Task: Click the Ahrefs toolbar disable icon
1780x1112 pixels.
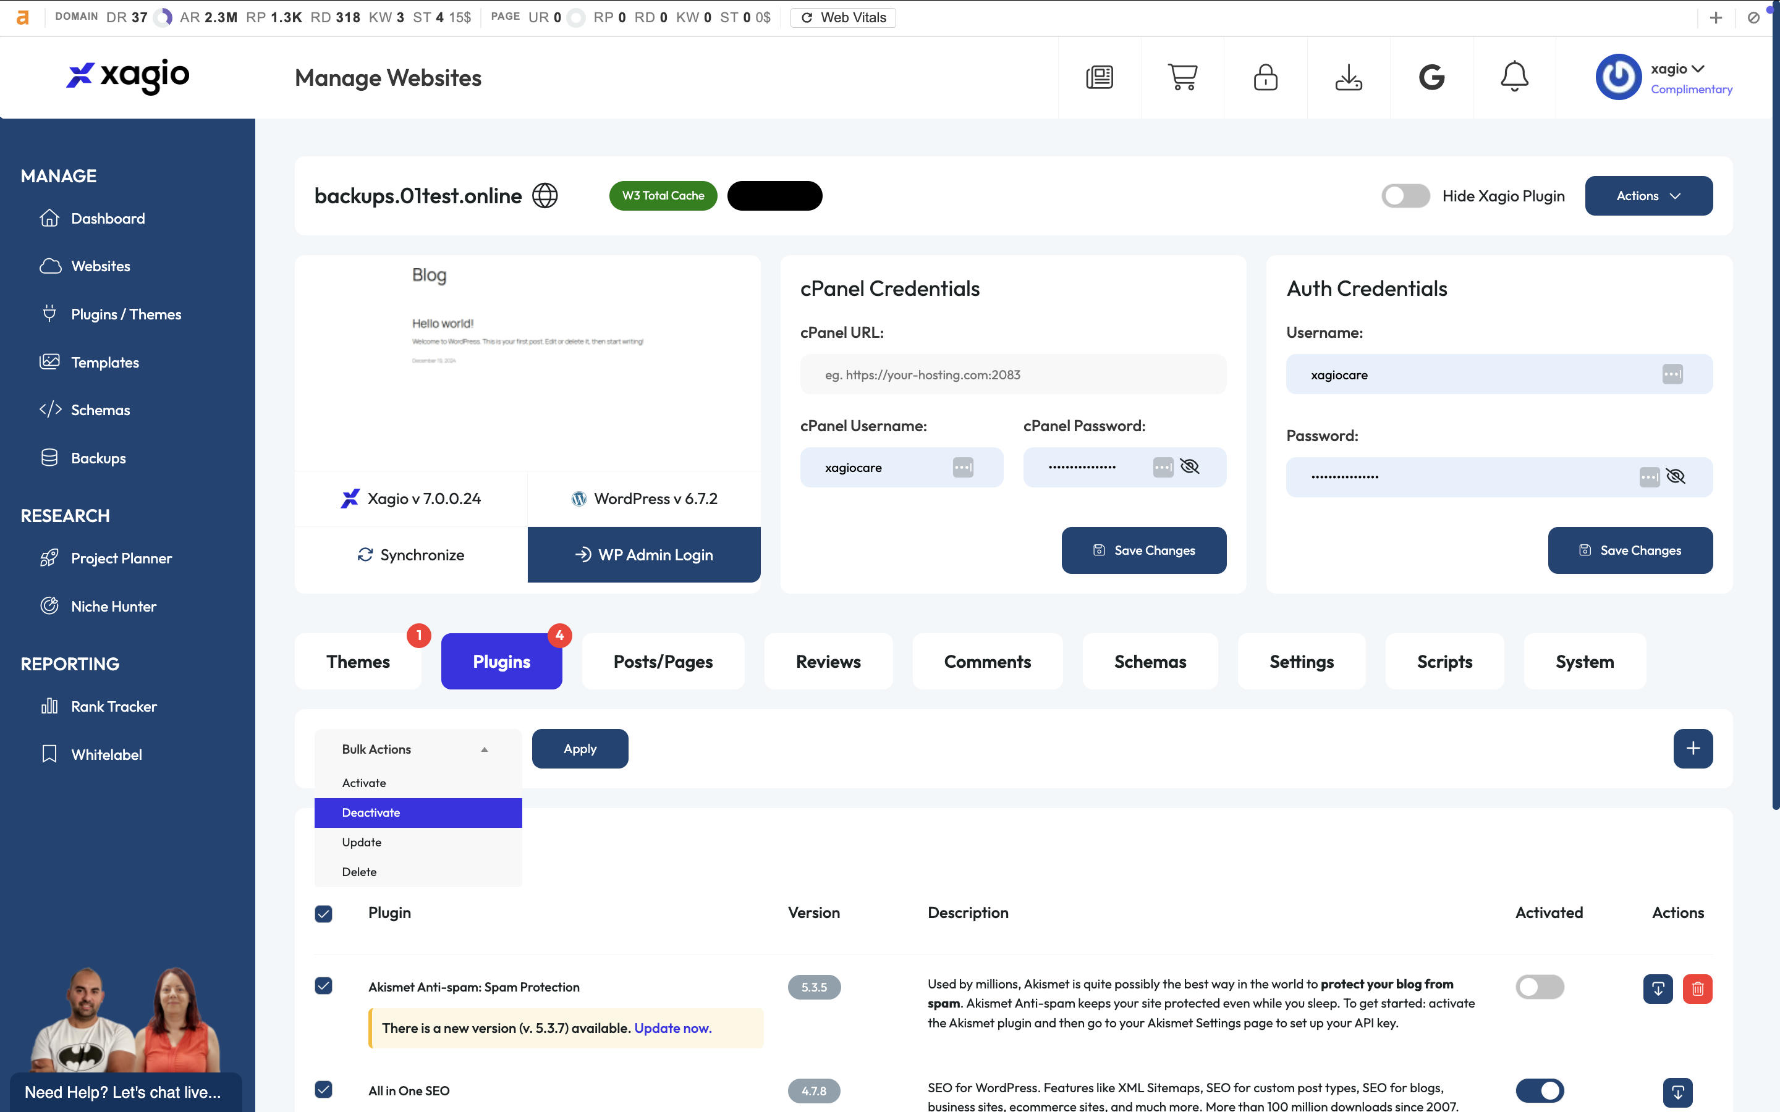Action: pyautogui.click(x=1753, y=18)
